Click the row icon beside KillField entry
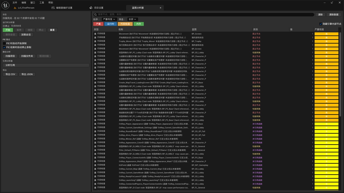 (x=95, y=165)
